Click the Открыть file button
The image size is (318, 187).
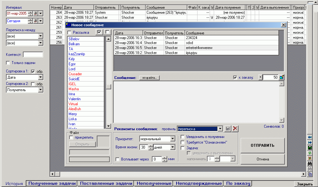click(x=82, y=144)
